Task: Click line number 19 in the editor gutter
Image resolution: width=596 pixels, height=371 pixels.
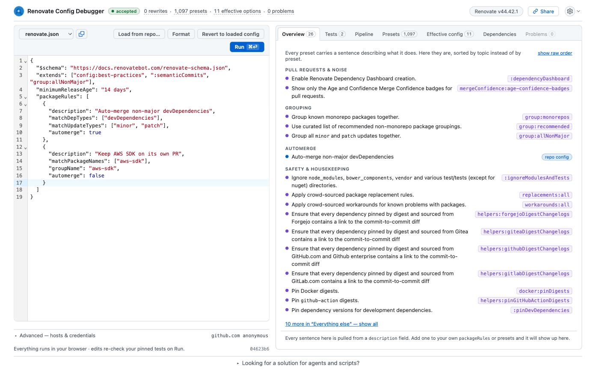Action: coord(19,197)
